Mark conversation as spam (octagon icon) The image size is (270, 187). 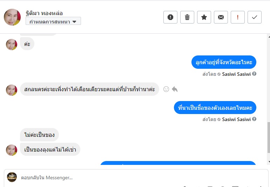(x=170, y=17)
